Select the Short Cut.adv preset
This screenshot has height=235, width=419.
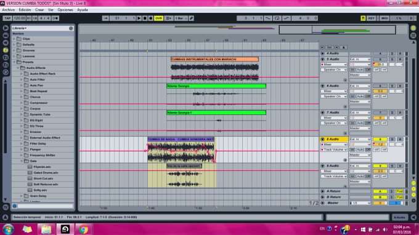tap(43, 179)
